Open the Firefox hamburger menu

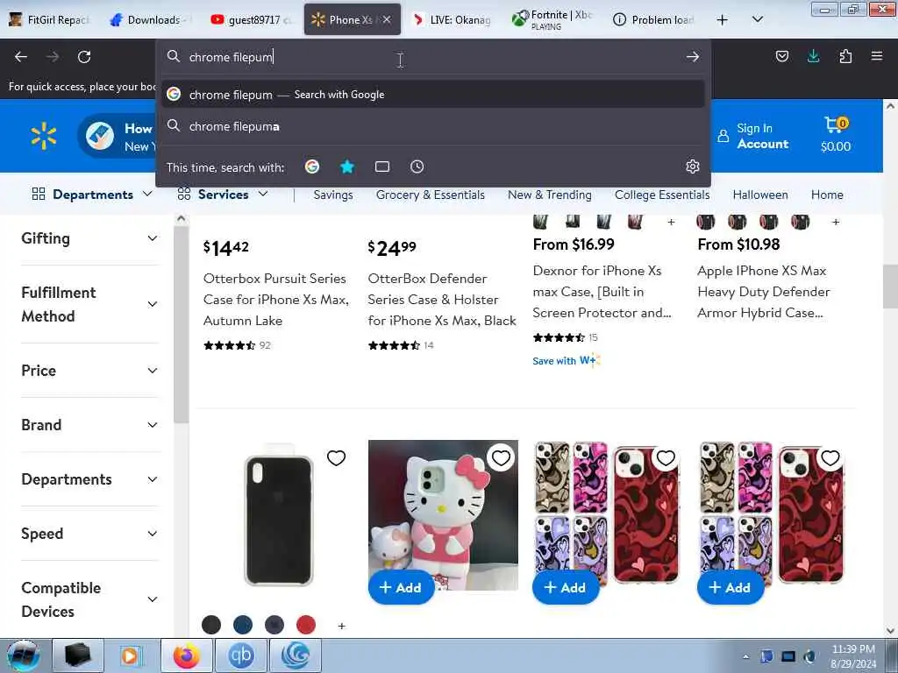877,56
